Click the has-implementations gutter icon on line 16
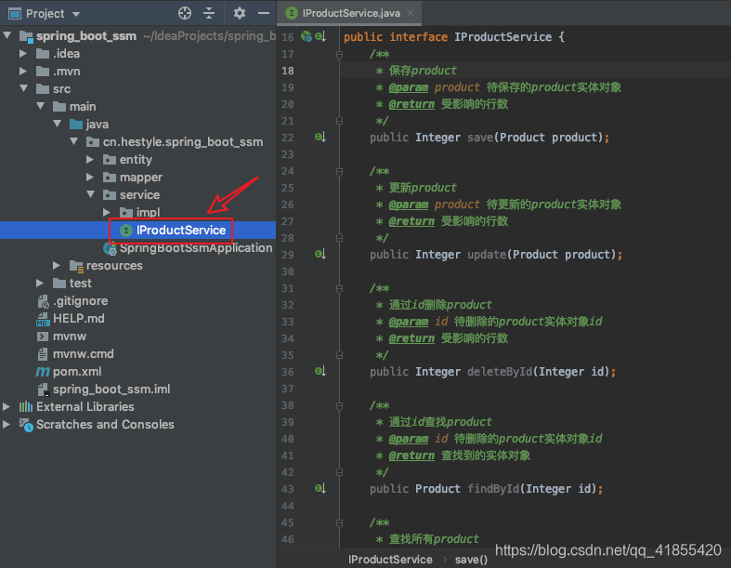The height and width of the screenshot is (568, 731). point(320,36)
